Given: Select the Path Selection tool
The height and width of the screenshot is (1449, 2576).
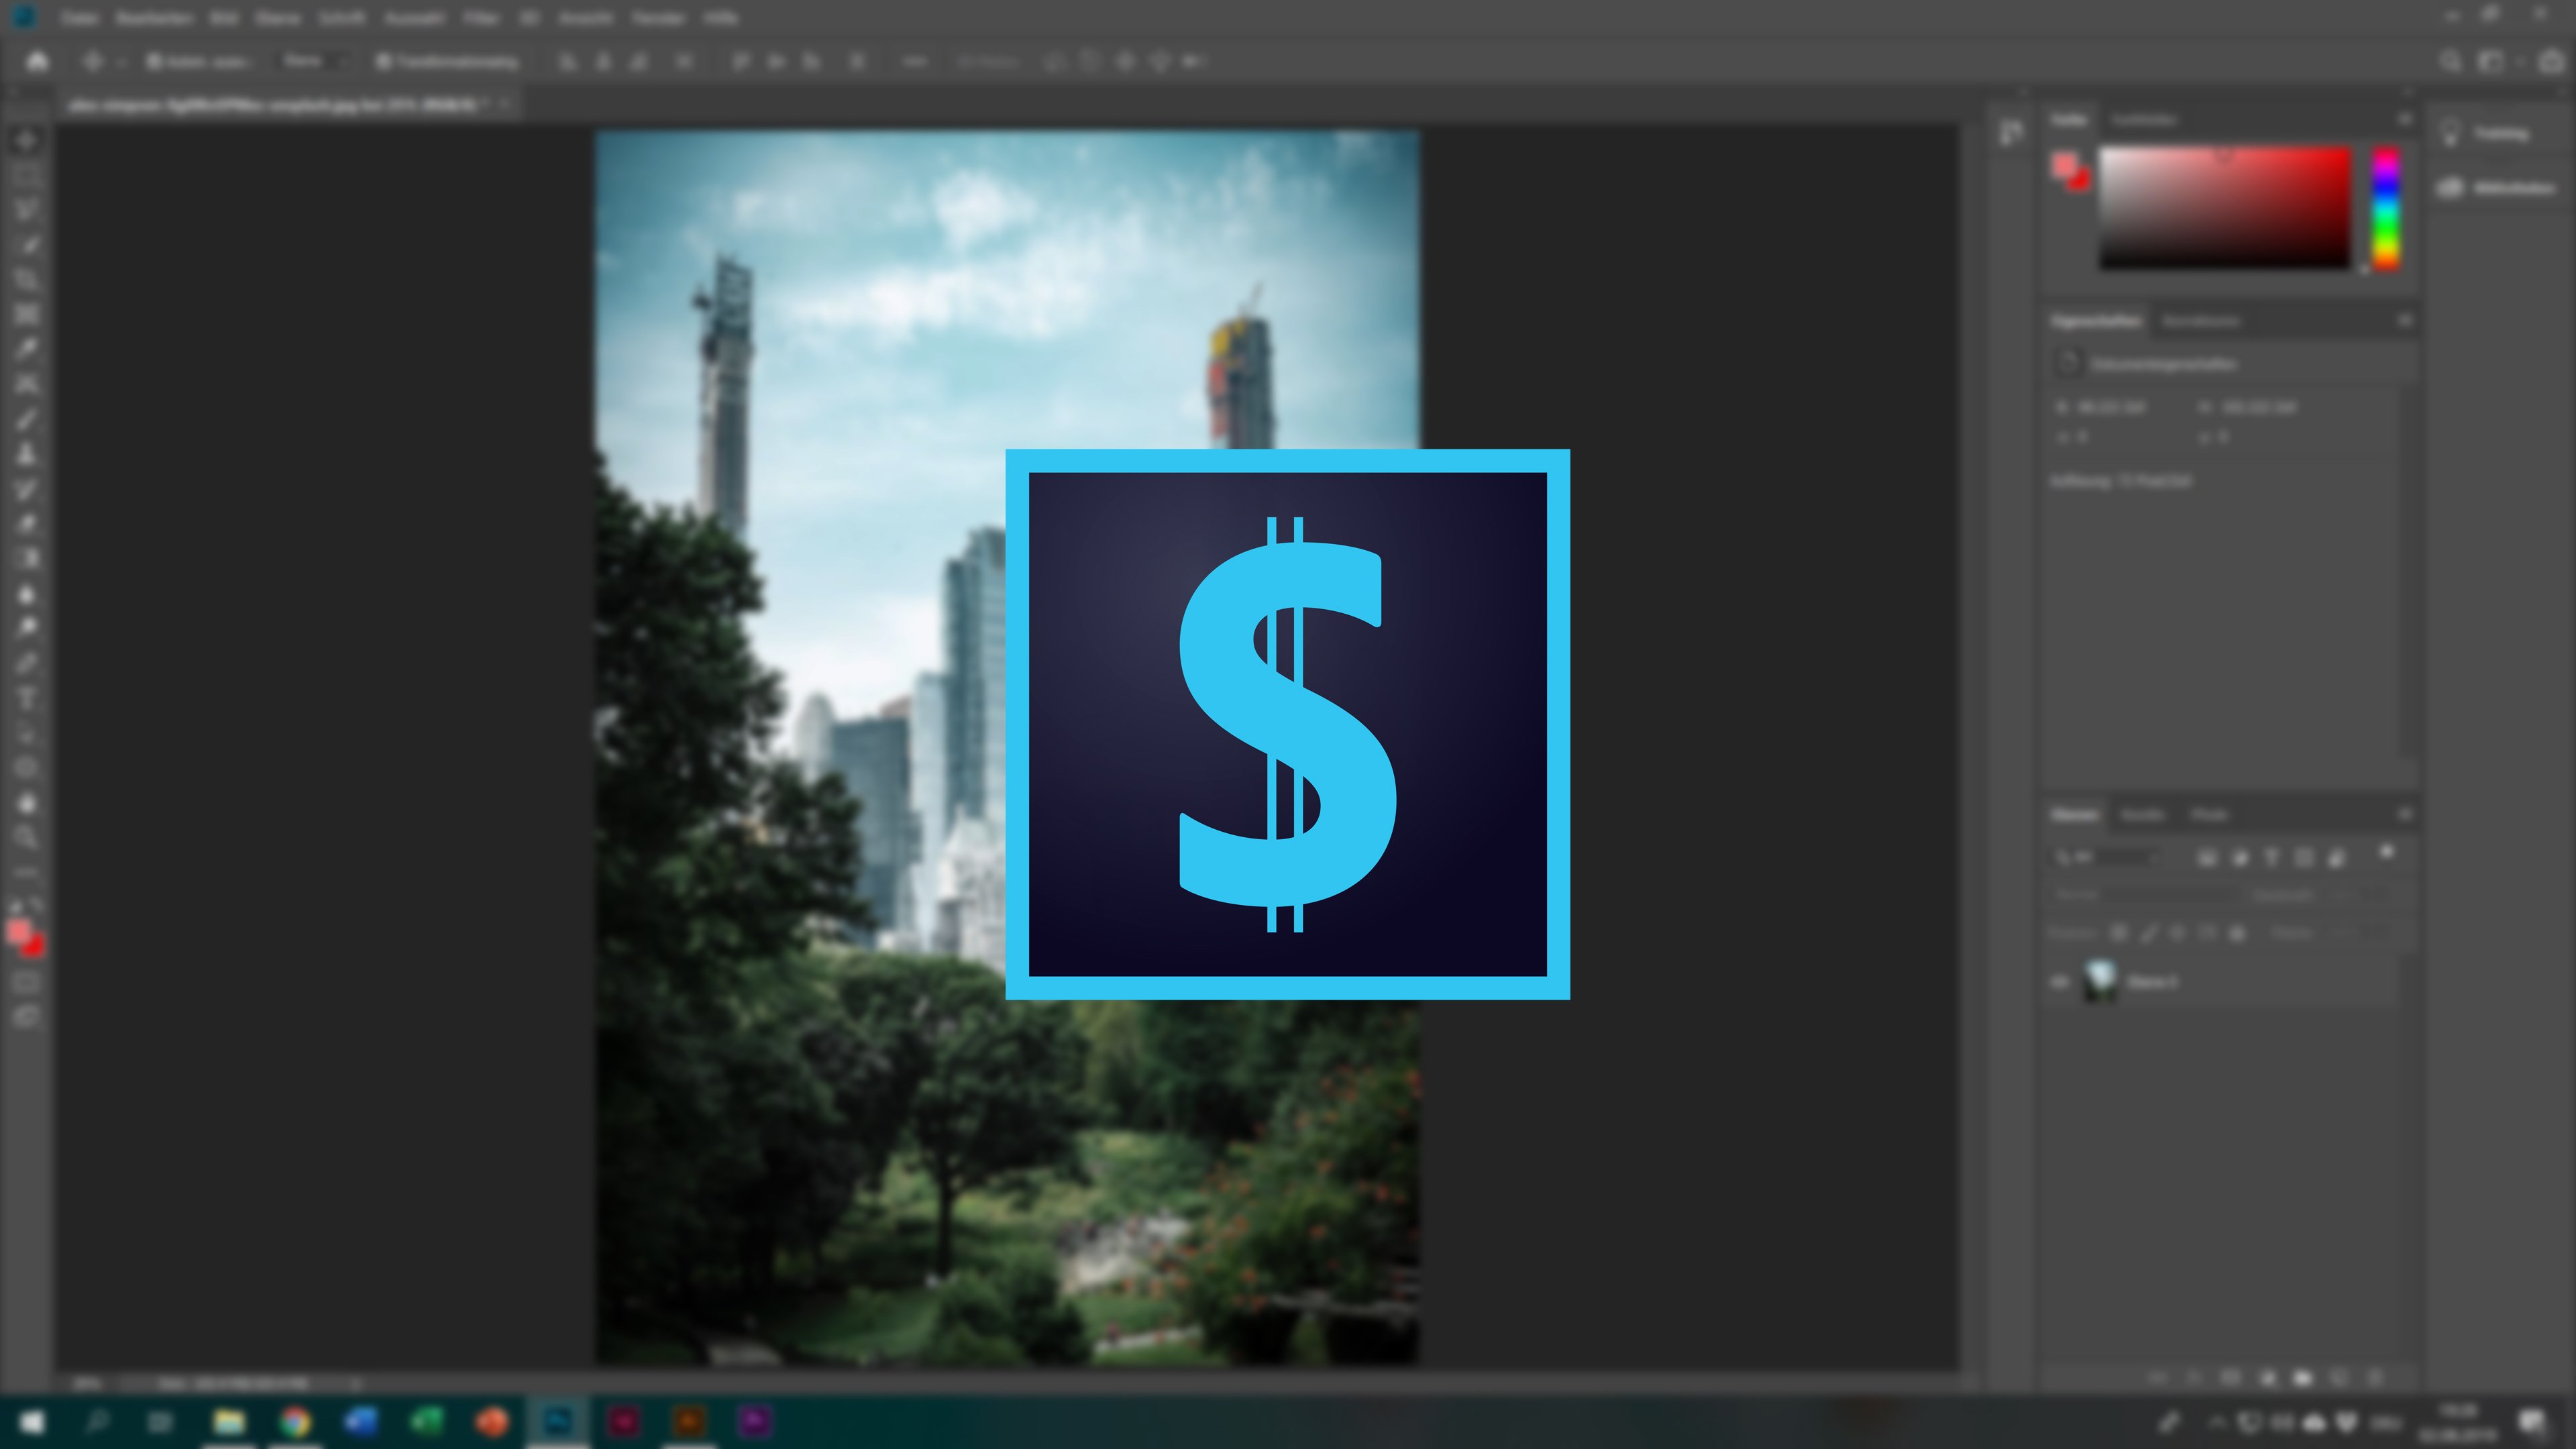Looking at the screenshot, I should point(27,733).
